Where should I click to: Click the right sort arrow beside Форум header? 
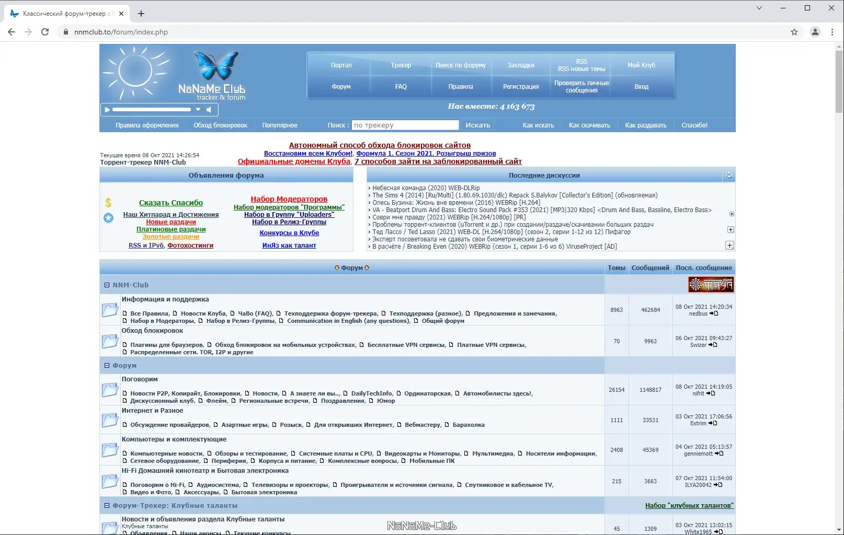coord(367,268)
